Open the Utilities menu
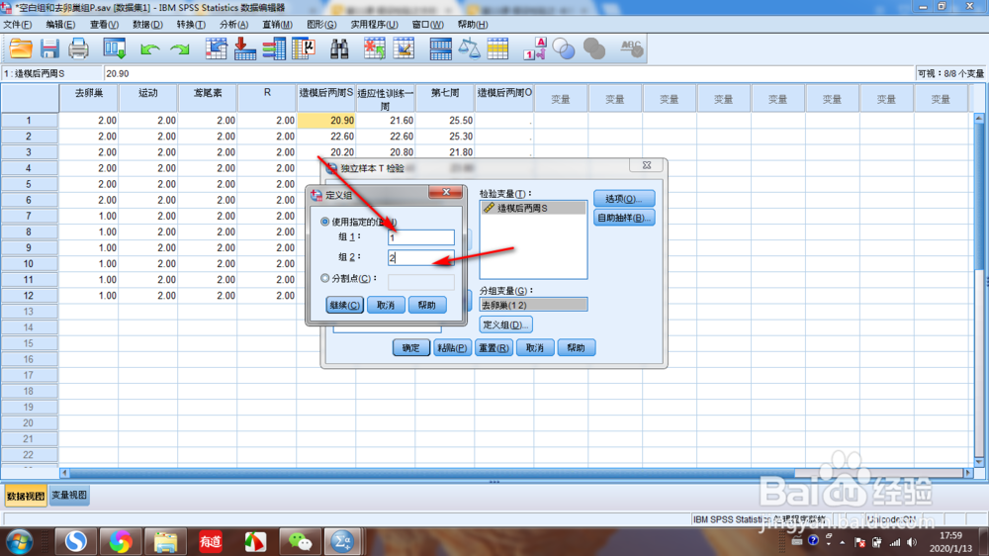Viewport: 989px width, 556px height. click(374, 25)
